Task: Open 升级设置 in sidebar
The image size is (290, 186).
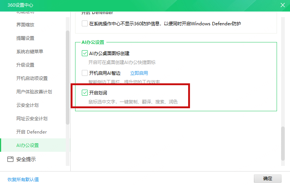Action: 25,65
